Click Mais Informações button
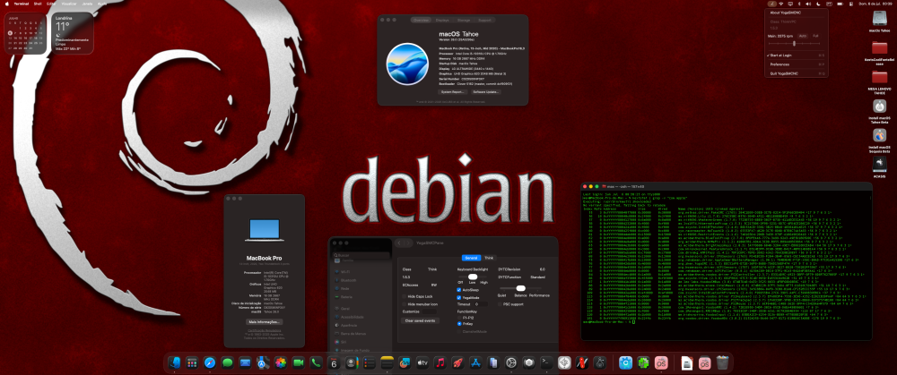 [x=265, y=322]
